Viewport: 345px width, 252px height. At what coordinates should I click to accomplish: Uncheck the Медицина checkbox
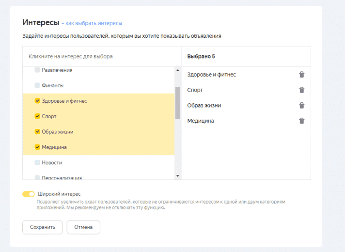click(37, 147)
